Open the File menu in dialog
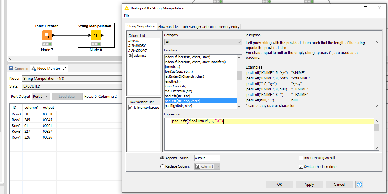 [x=127, y=16]
